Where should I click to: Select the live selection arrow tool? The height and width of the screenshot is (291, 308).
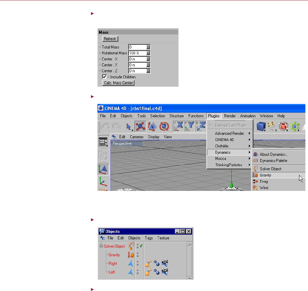[129, 127]
